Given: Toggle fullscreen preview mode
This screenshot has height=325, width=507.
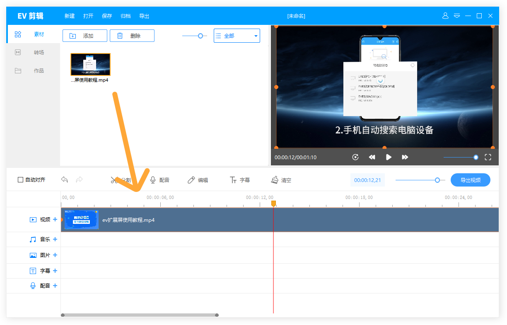Looking at the screenshot, I should click(x=488, y=157).
